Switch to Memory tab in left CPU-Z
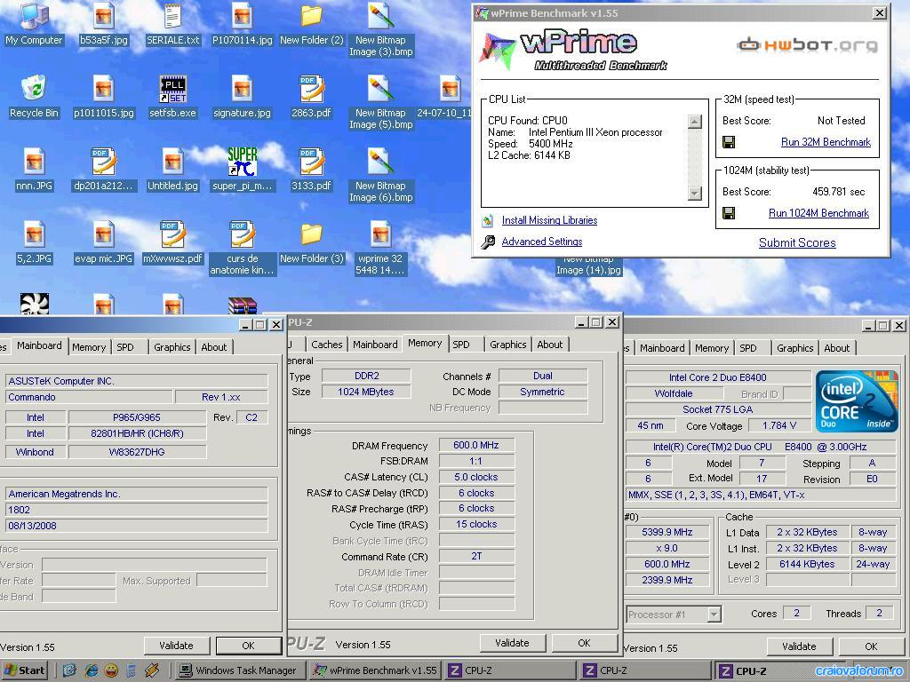 (89, 347)
